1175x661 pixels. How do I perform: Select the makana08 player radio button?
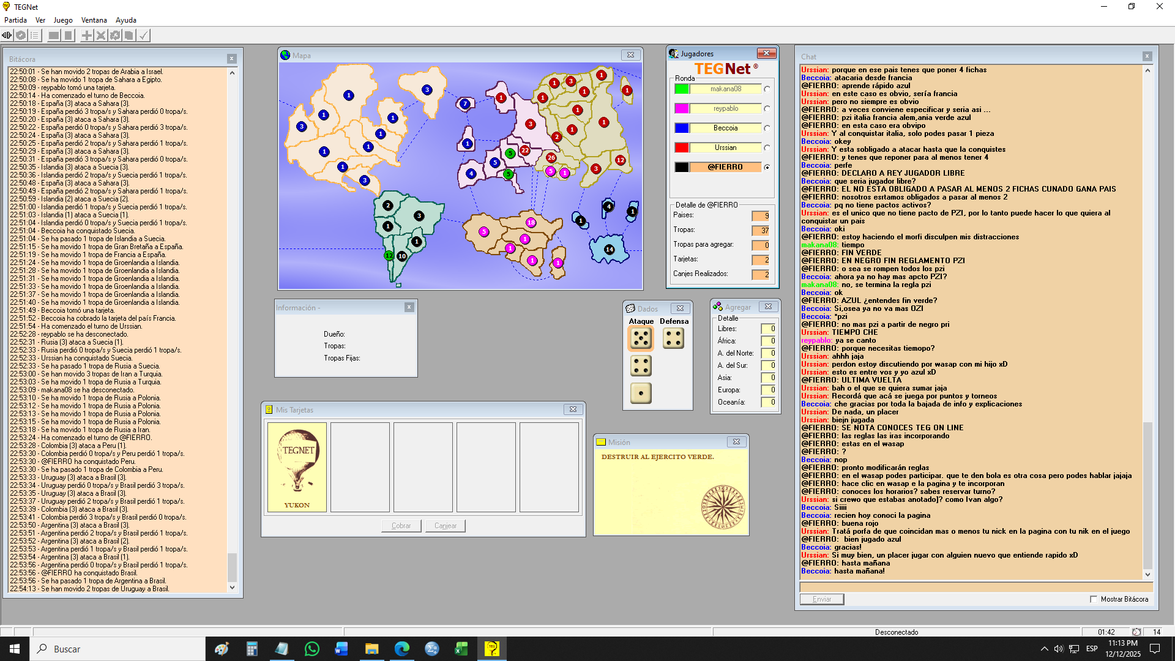click(x=767, y=89)
